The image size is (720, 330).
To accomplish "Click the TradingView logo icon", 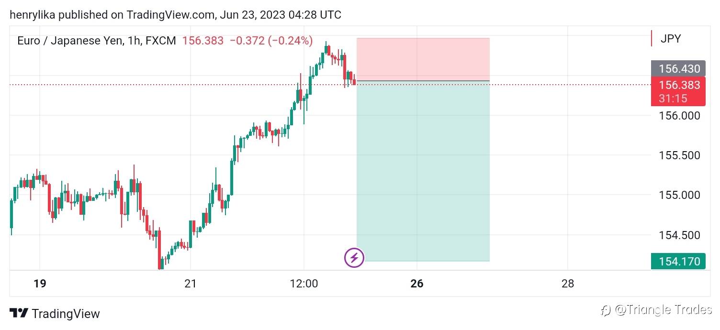I will pos(19,314).
